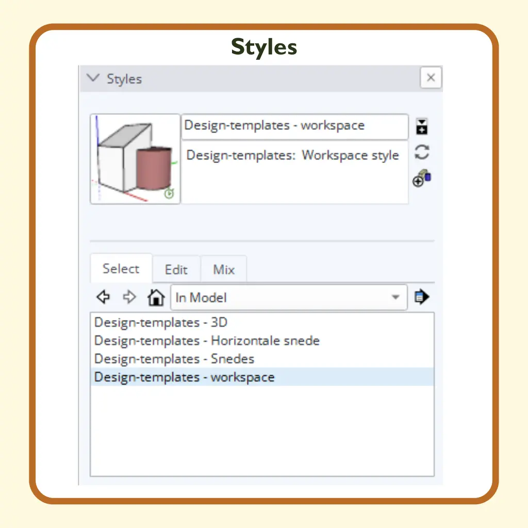Image resolution: width=528 pixels, height=528 pixels.
Task: Go forward in style browser
Action: click(129, 297)
